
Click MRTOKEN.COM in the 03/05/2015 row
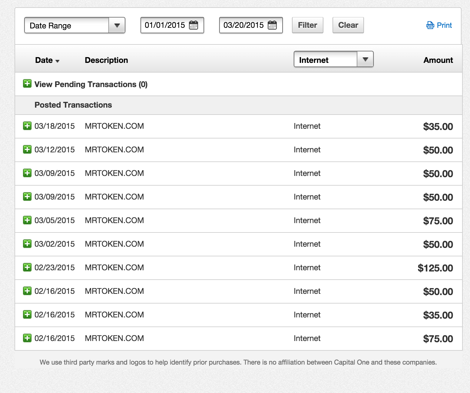[114, 220]
